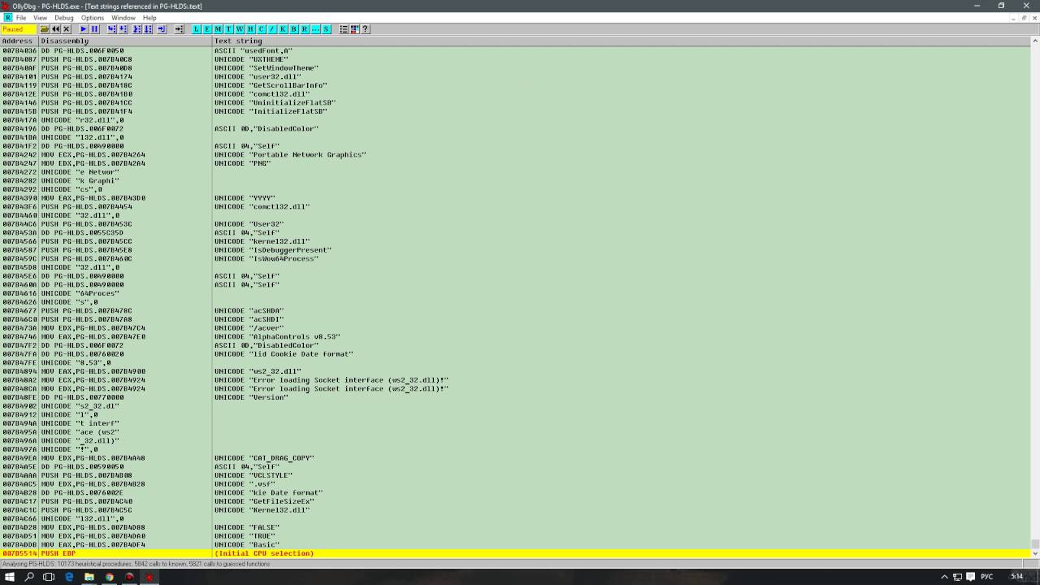Select the "AlphaControls v8.53" row

[515, 336]
